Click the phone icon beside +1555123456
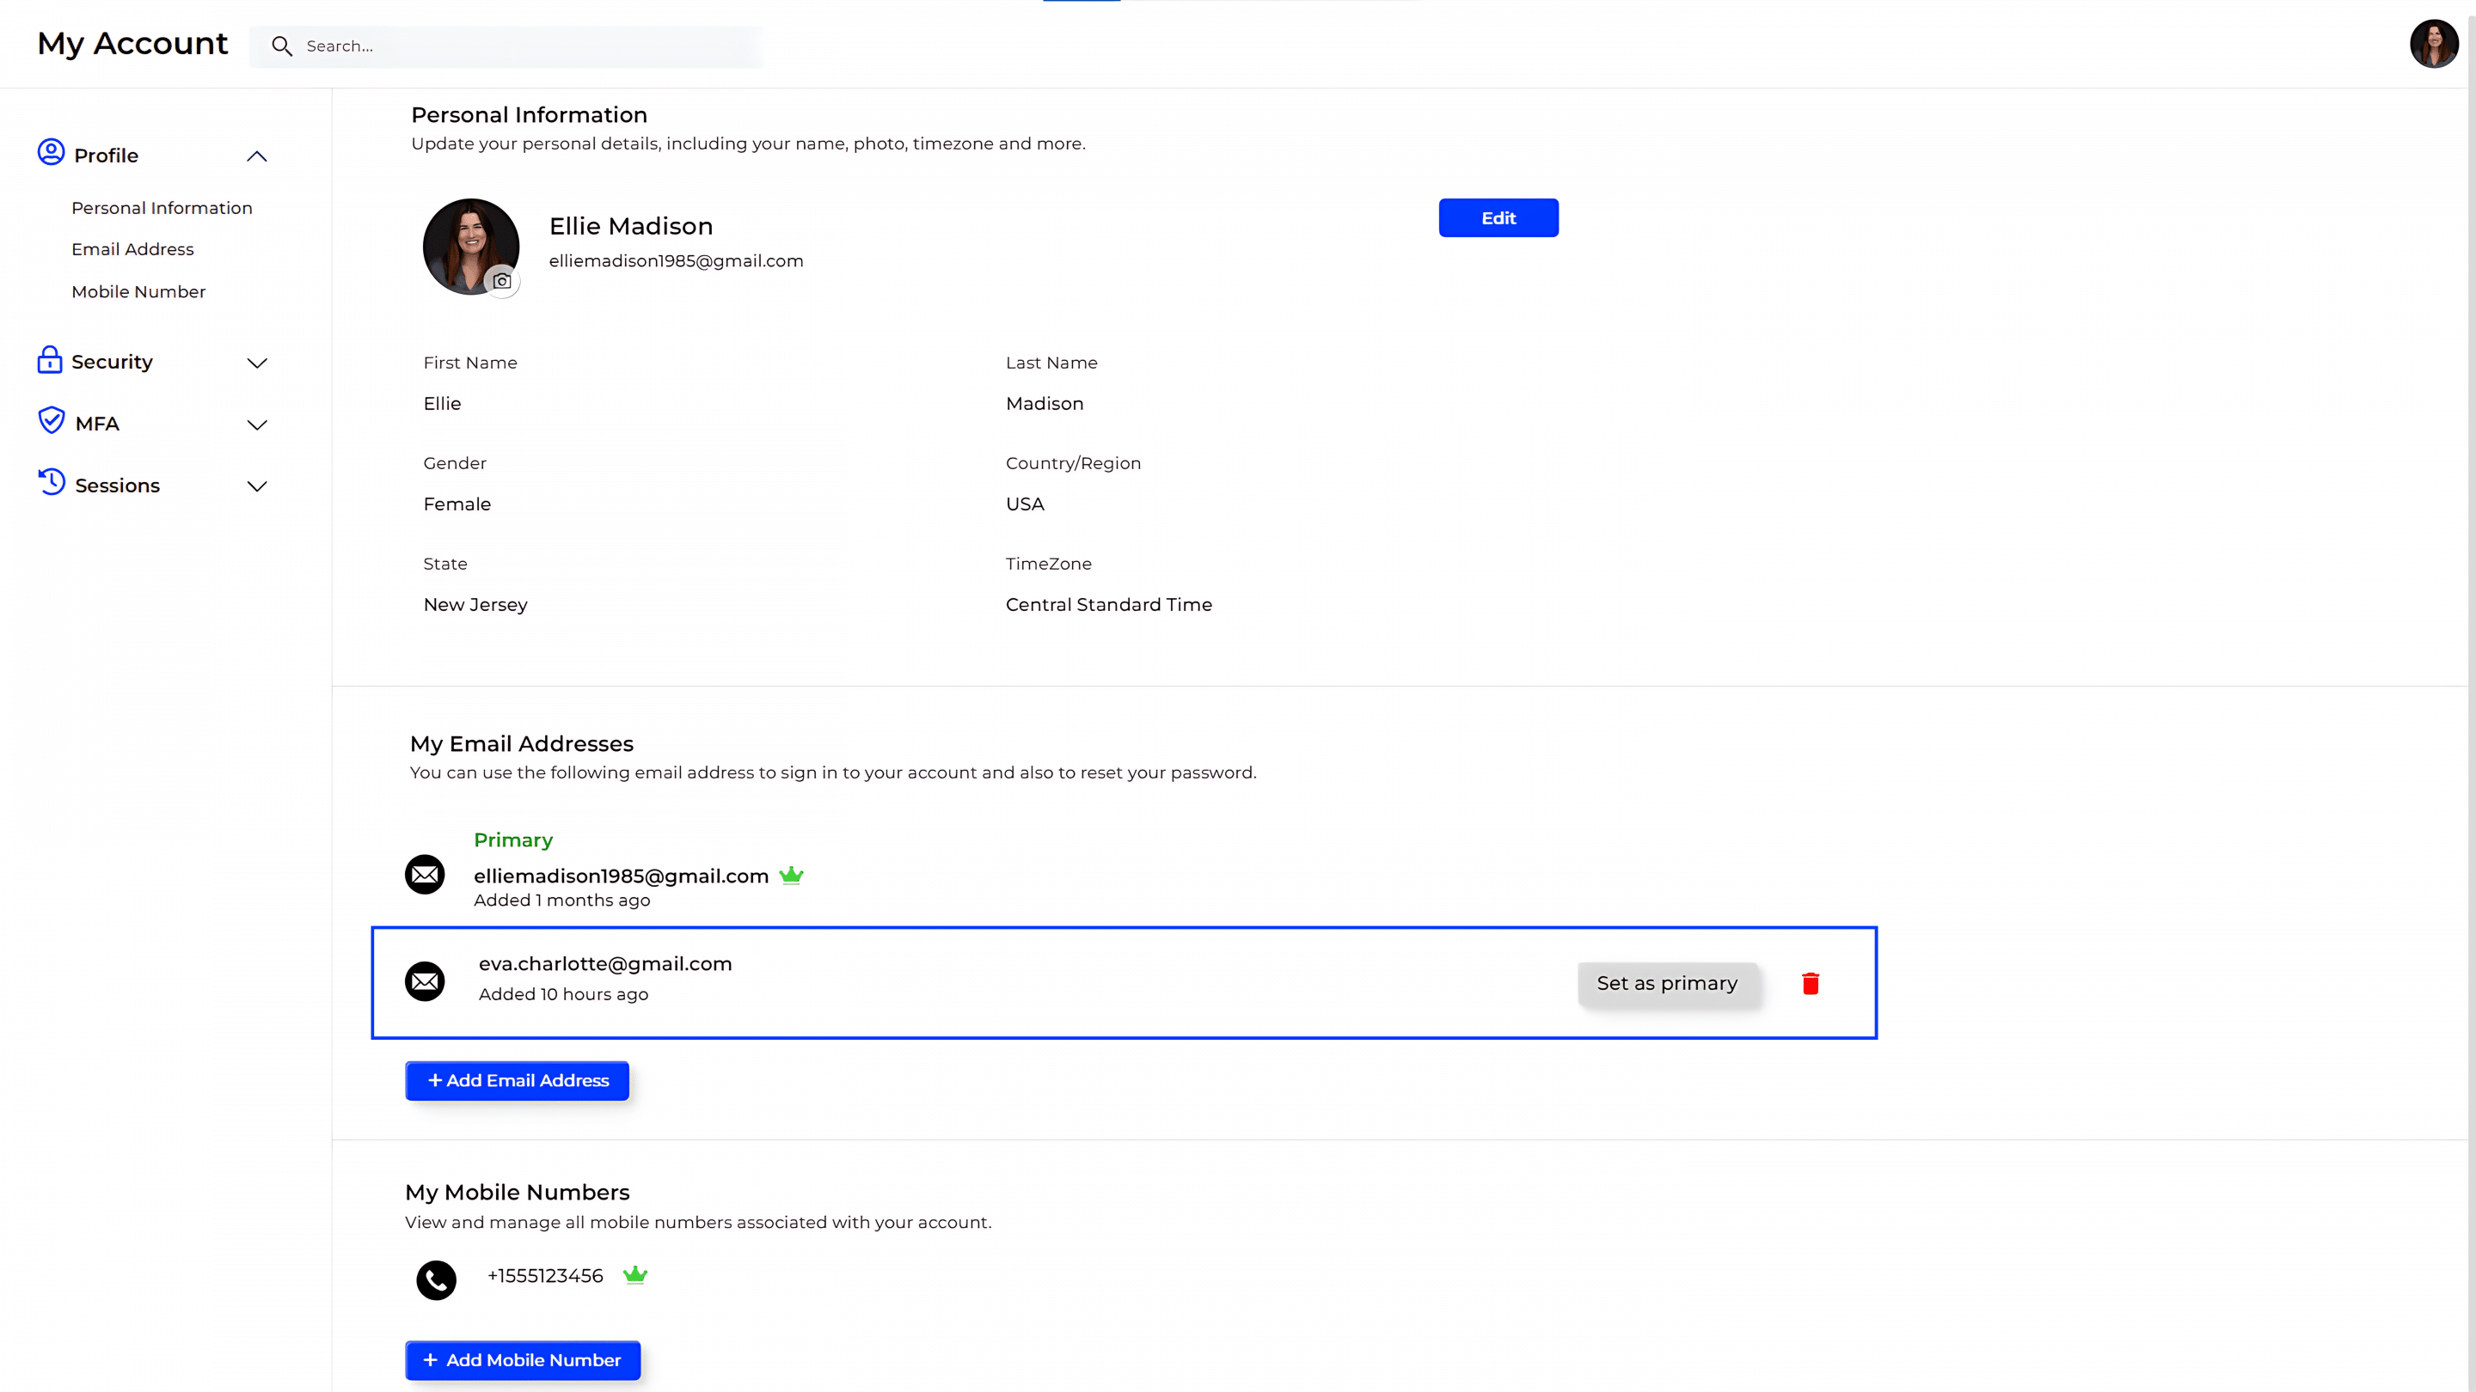Viewport: 2476px width, 1392px height. click(437, 1279)
